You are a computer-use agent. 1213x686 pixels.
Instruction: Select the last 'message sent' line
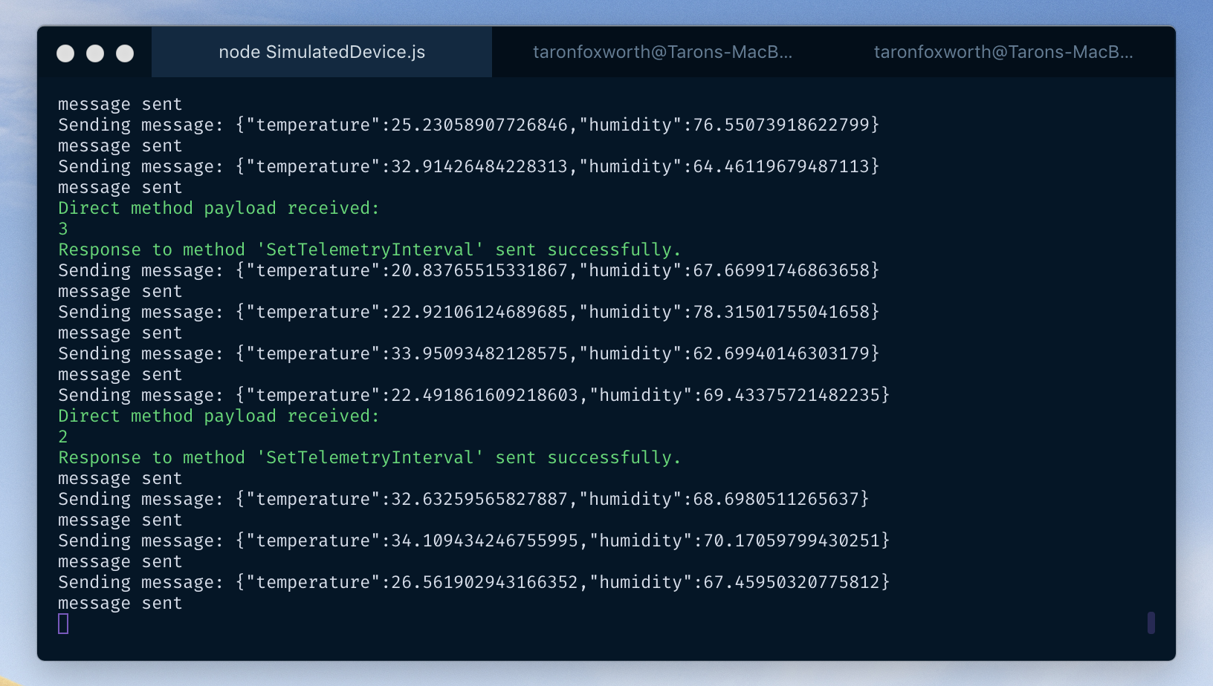point(120,603)
